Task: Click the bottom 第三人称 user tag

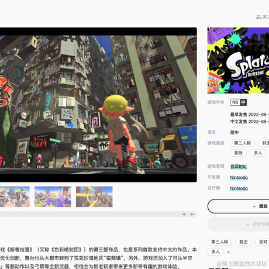Action: (x=220, y=242)
